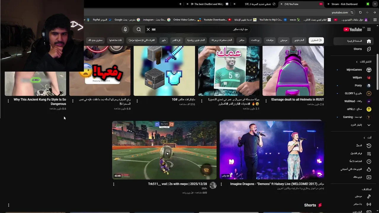Click the sidebar vertical scrollbar
379x213 pixels.
point(377,72)
